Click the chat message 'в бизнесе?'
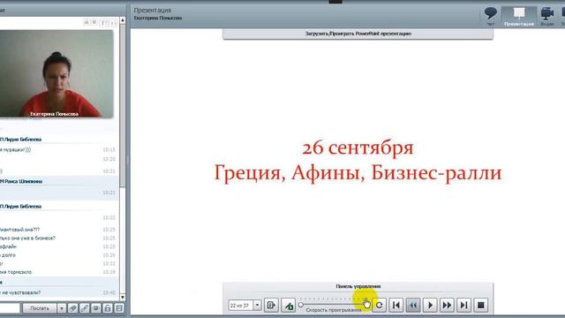The height and width of the screenshot is (318, 565). 43,238
